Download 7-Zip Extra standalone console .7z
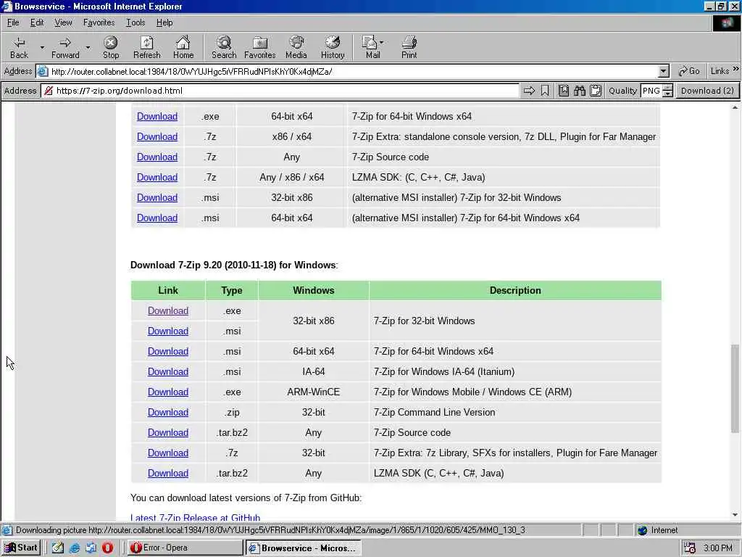This screenshot has width=742, height=557. coord(157,136)
